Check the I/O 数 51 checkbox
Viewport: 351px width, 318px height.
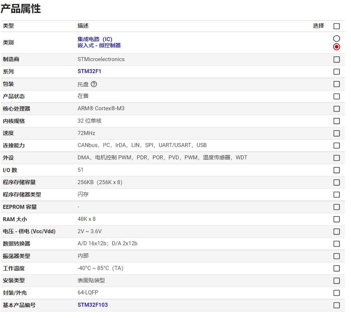(x=336, y=170)
